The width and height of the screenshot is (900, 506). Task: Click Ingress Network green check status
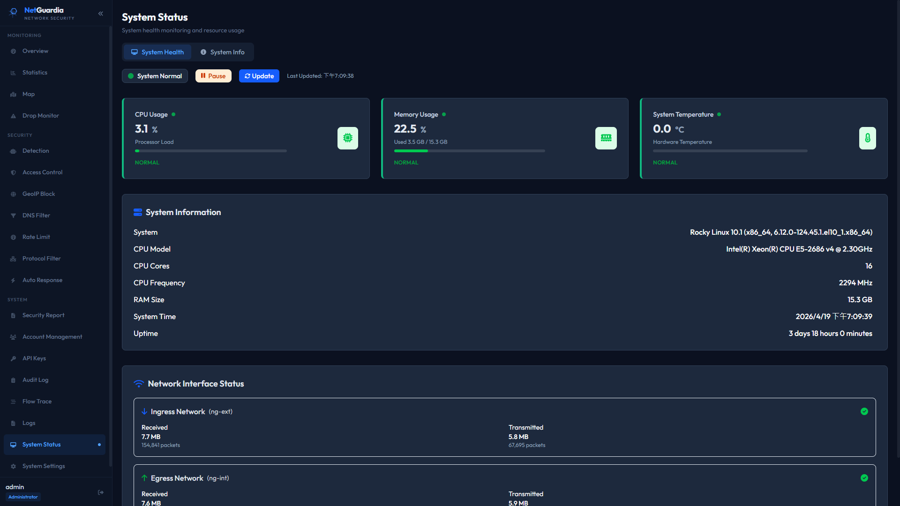[864, 411]
